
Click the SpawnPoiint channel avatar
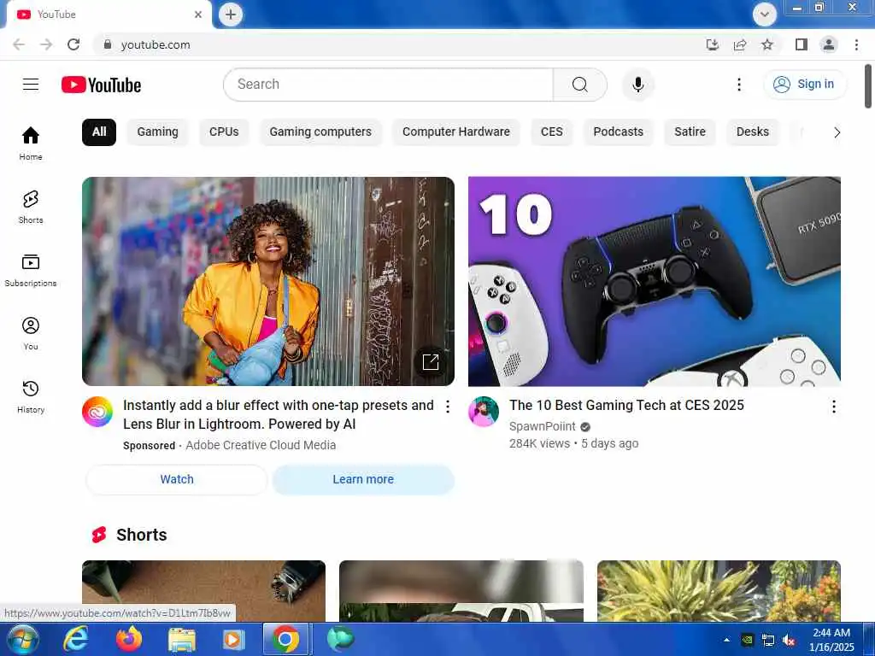[484, 412]
